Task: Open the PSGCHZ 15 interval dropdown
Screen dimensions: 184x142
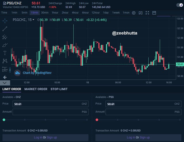Action: click(33, 20)
